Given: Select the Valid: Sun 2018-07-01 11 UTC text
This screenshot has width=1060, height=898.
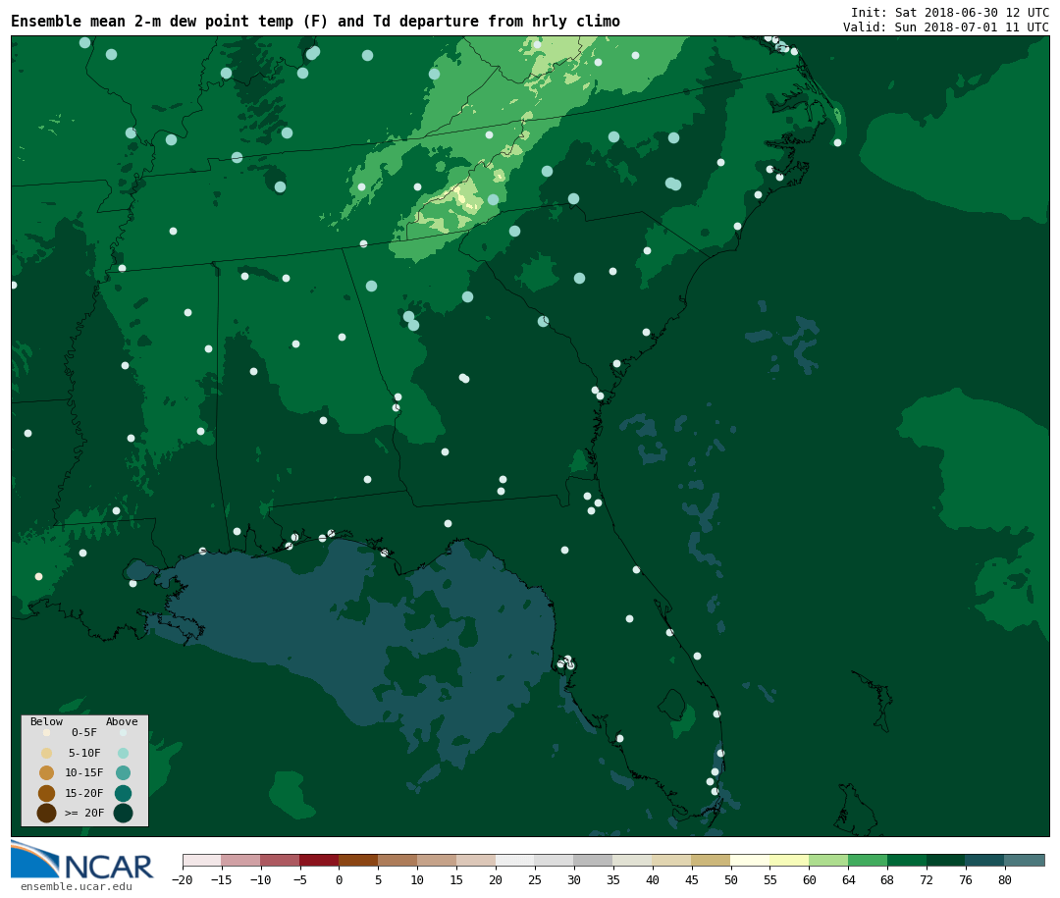Looking at the screenshot, I should 946,27.
